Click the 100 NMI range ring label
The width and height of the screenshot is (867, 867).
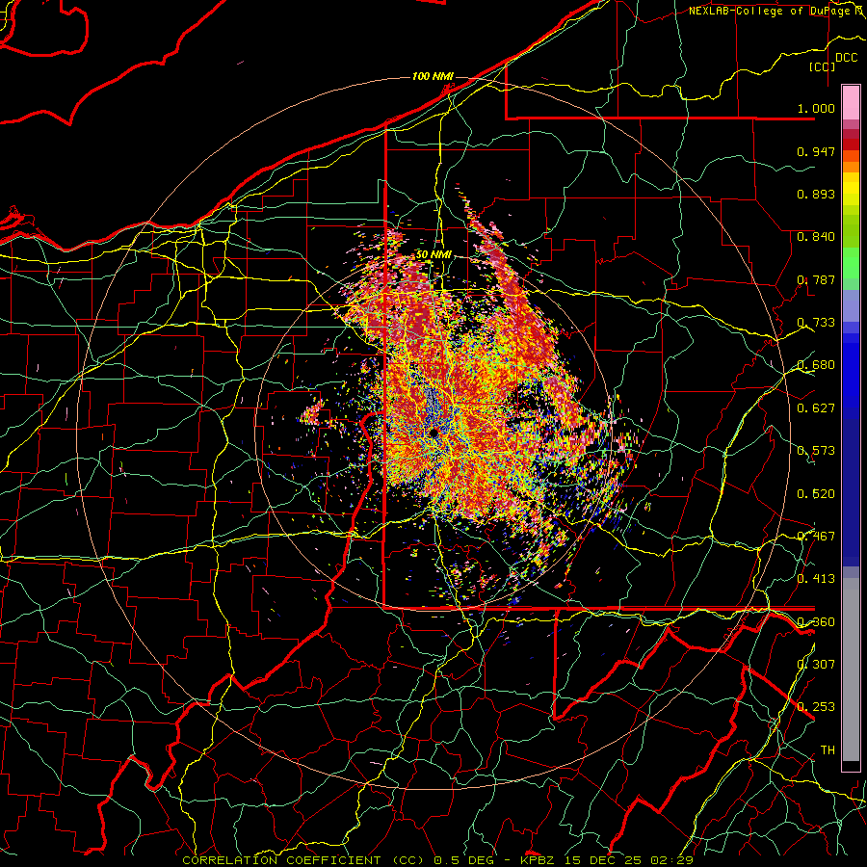pos(433,76)
